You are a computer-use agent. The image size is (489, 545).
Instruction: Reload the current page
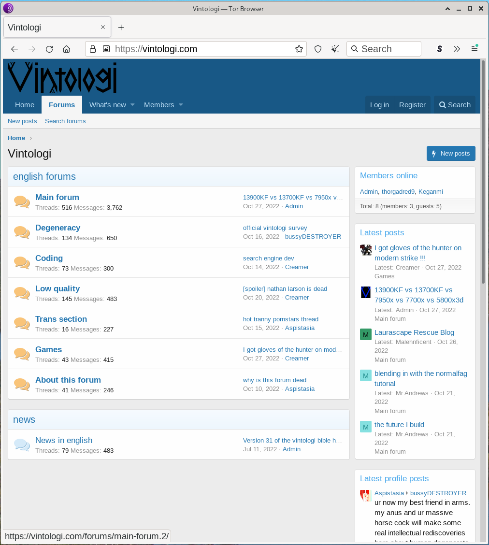49,49
